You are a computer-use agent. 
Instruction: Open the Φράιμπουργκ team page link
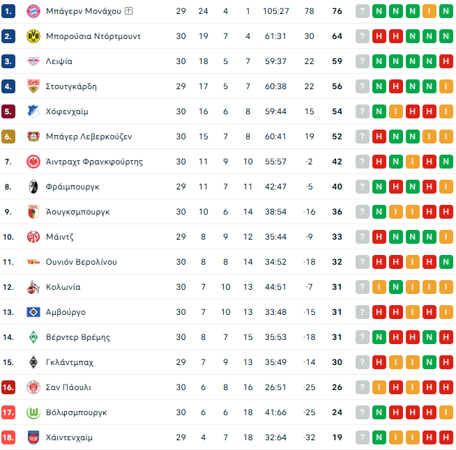tap(73, 187)
